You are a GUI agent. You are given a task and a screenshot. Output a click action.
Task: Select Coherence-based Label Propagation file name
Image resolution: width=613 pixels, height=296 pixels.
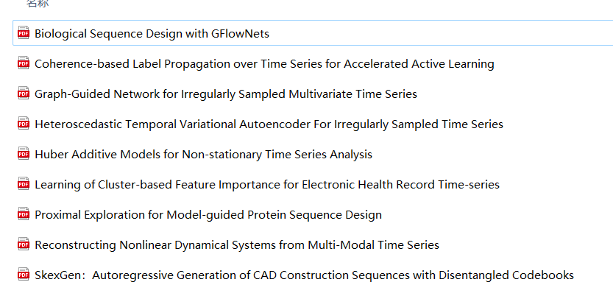[x=264, y=63]
